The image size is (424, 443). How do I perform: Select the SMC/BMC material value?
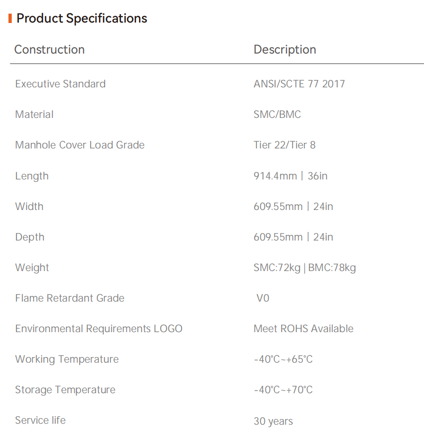coord(277,115)
